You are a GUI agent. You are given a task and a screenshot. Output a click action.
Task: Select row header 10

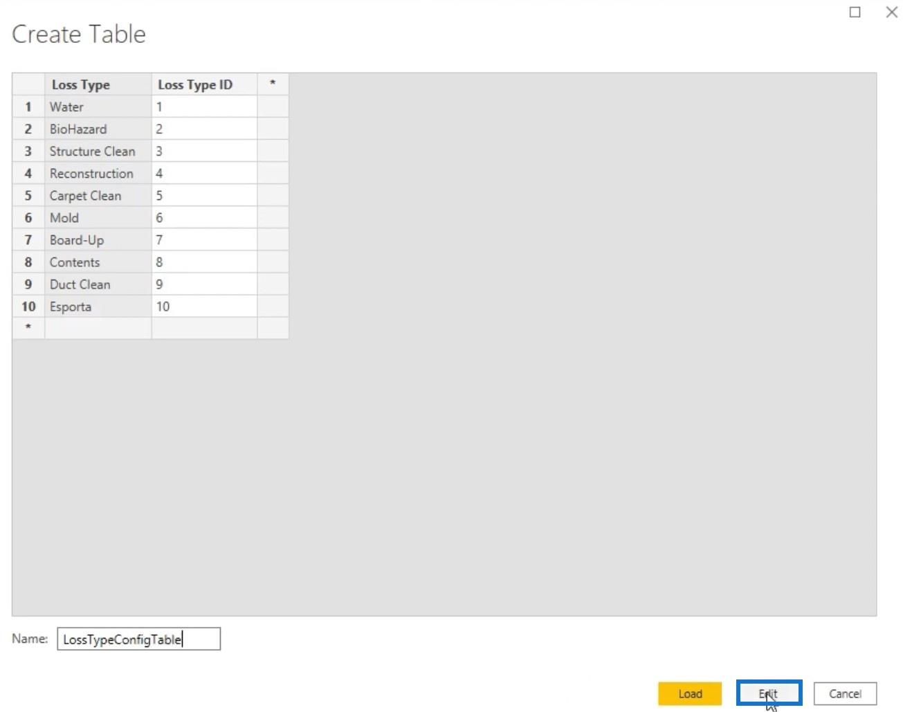[x=28, y=306]
